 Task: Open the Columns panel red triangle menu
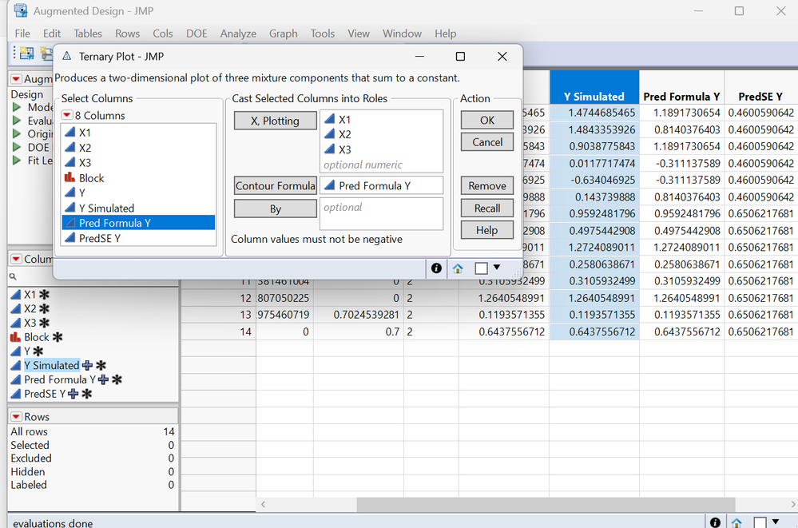point(16,259)
